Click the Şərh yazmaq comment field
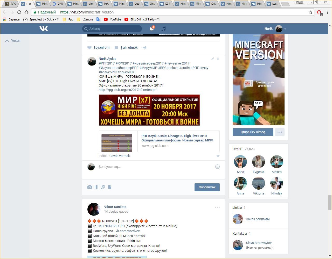 pyautogui.click(x=156, y=167)
